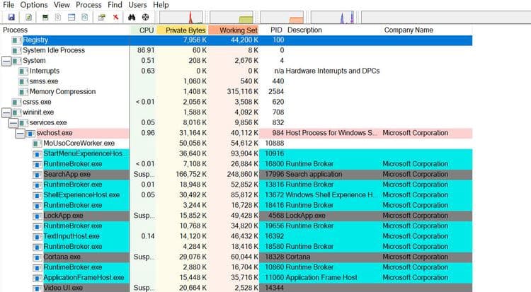
Task: Collapse the System process tree node
Action: click(6, 61)
